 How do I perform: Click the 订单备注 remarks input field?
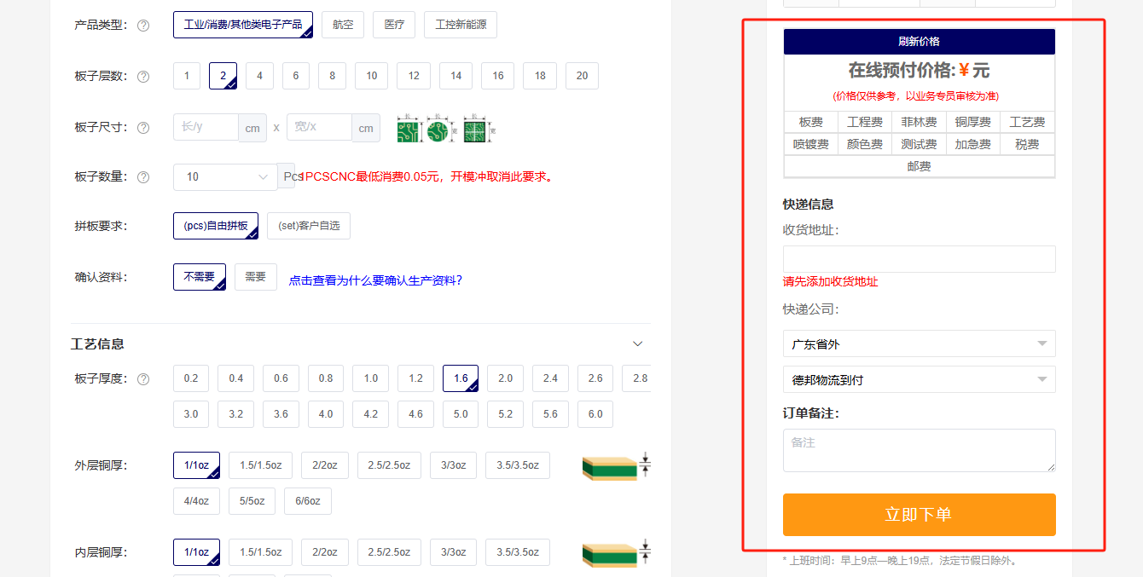point(919,450)
